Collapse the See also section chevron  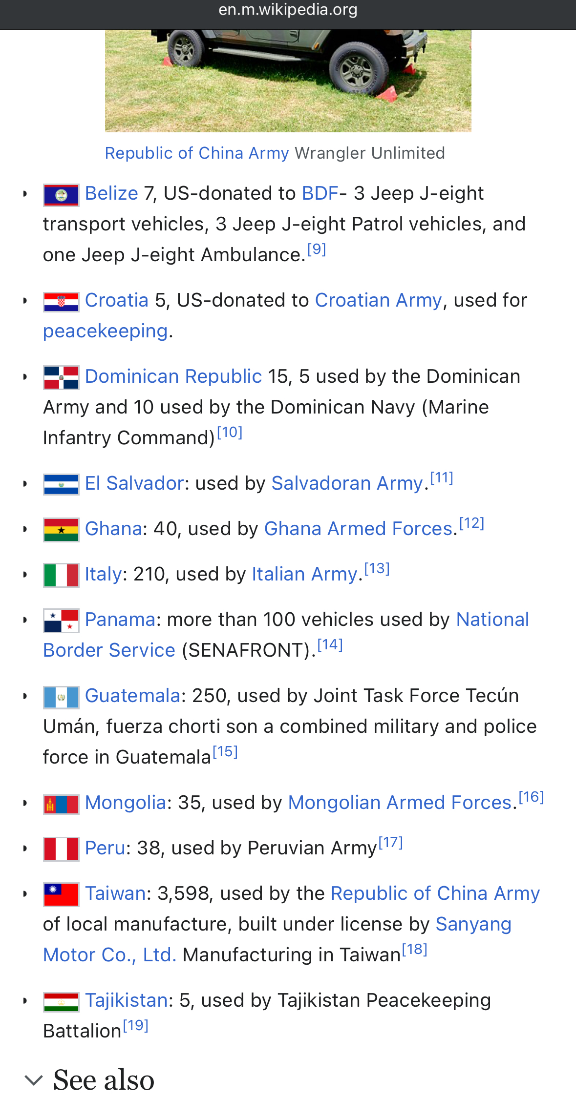(x=34, y=1080)
